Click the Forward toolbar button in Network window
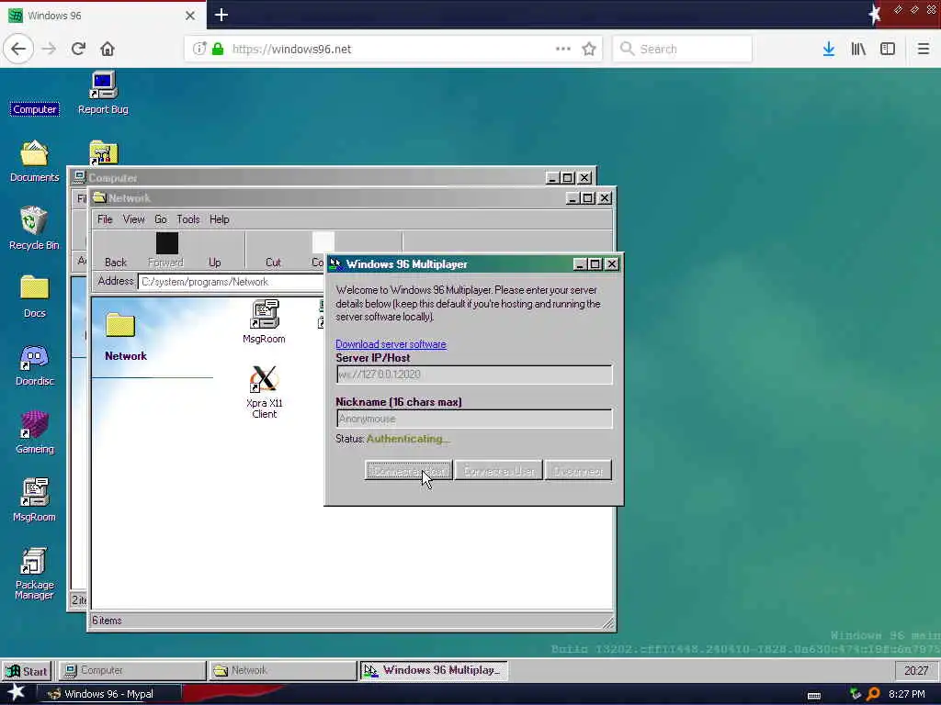 tap(165, 251)
